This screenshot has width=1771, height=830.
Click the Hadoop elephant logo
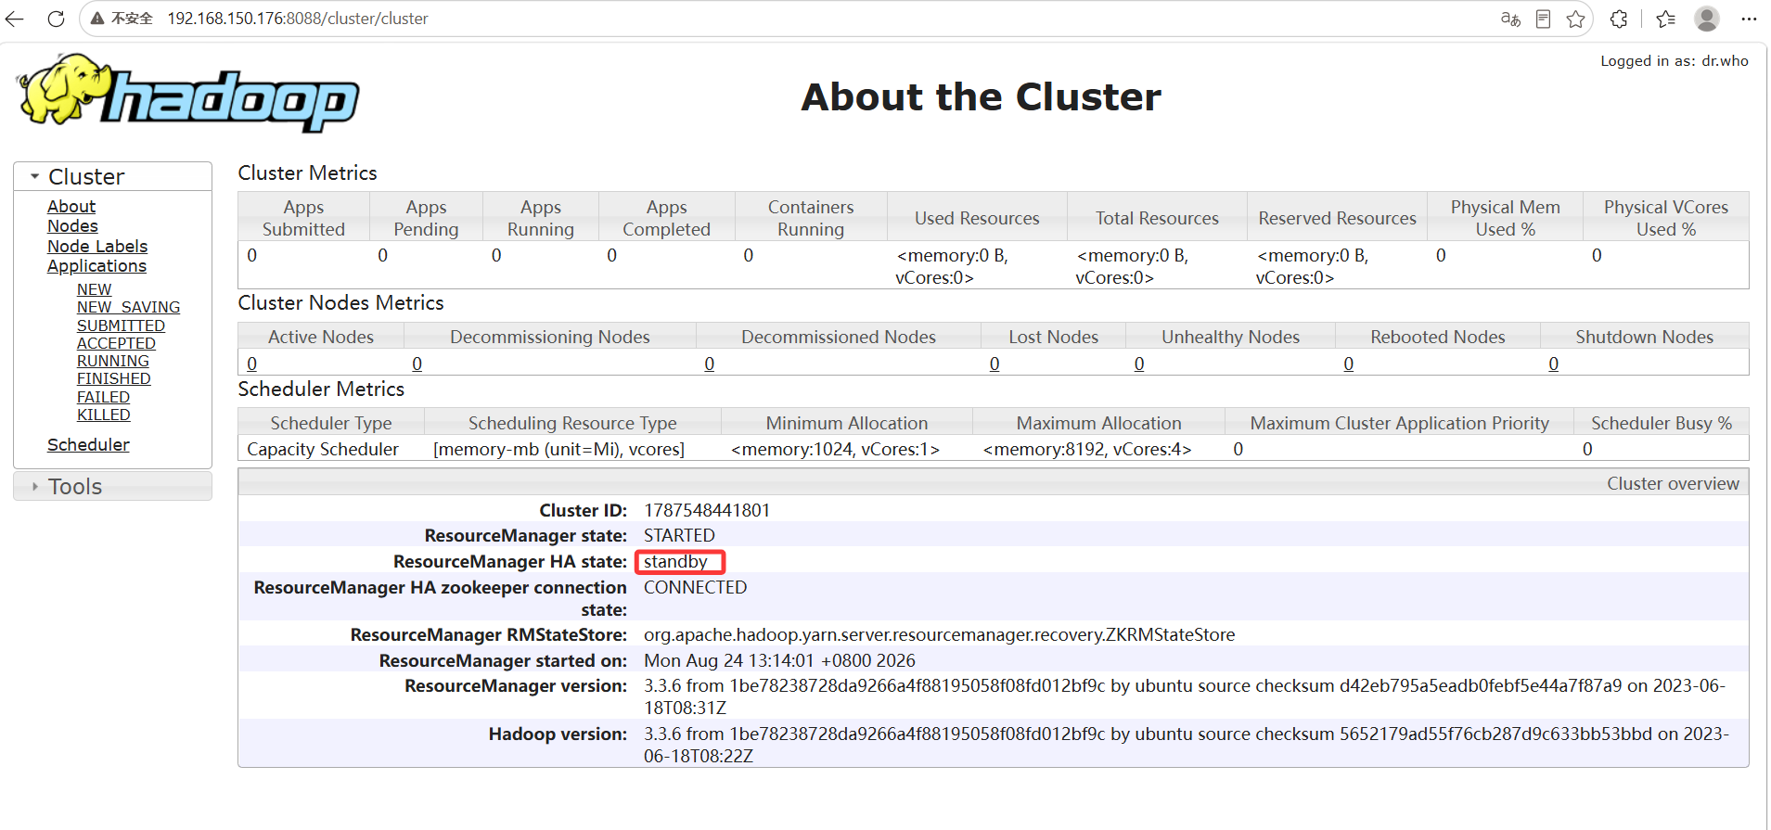[187, 92]
